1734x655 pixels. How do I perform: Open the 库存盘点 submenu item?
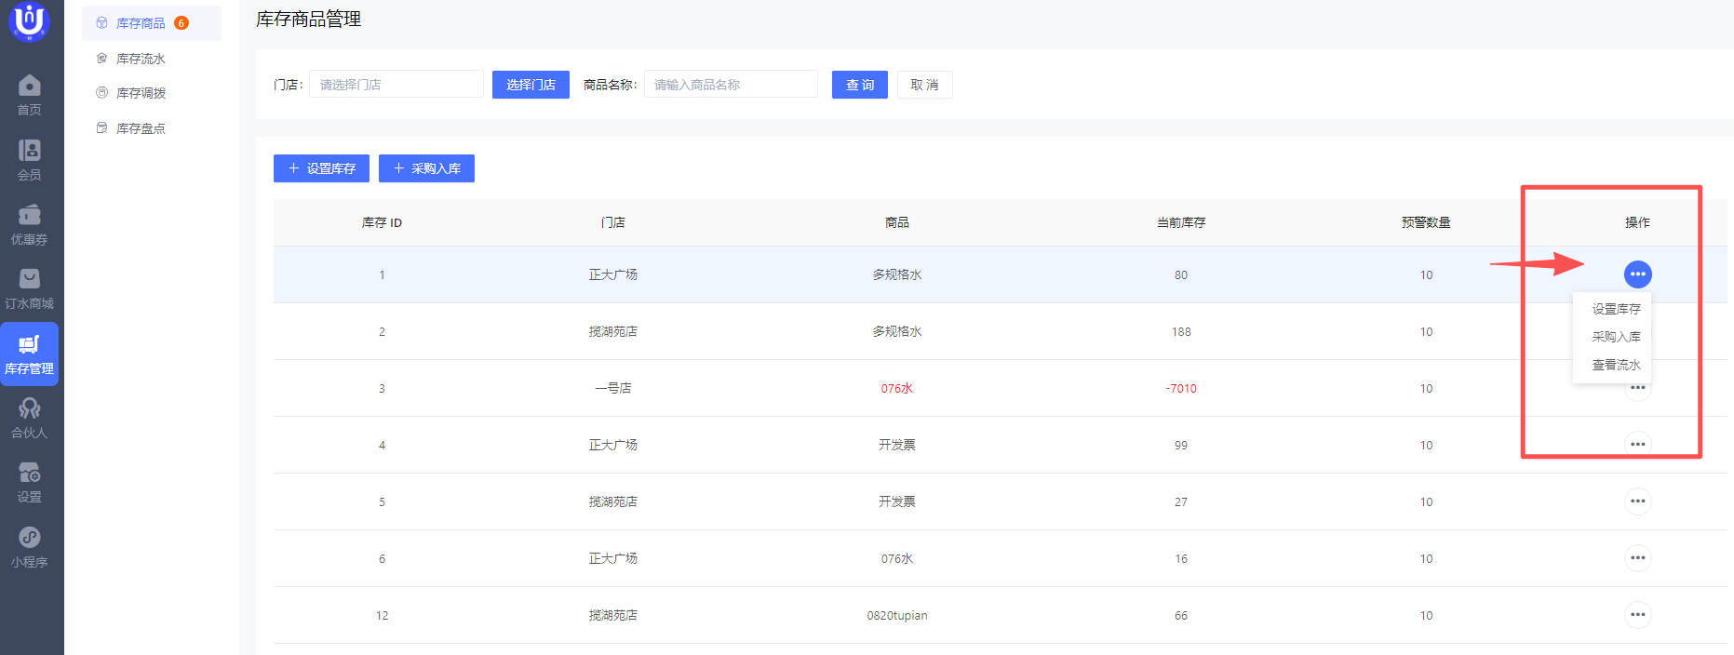[x=141, y=128]
